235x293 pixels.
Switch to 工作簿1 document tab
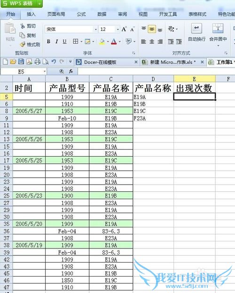(221, 62)
